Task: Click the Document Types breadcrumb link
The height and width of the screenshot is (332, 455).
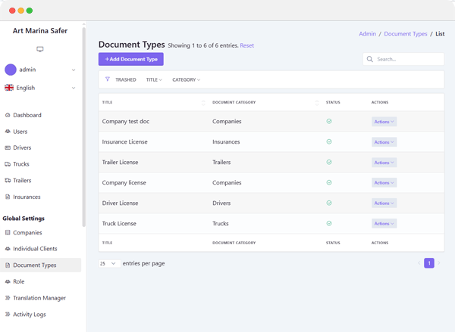Action: click(406, 34)
